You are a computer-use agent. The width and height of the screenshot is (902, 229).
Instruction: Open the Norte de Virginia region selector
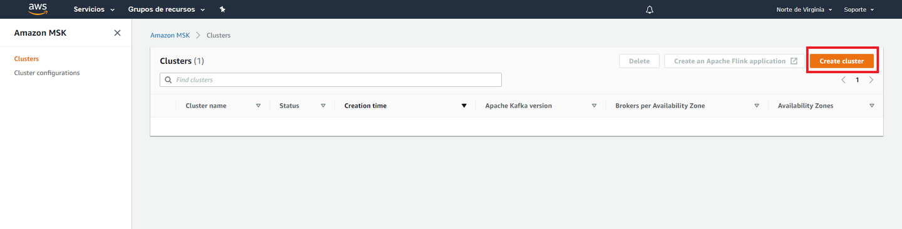pos(804,9)
